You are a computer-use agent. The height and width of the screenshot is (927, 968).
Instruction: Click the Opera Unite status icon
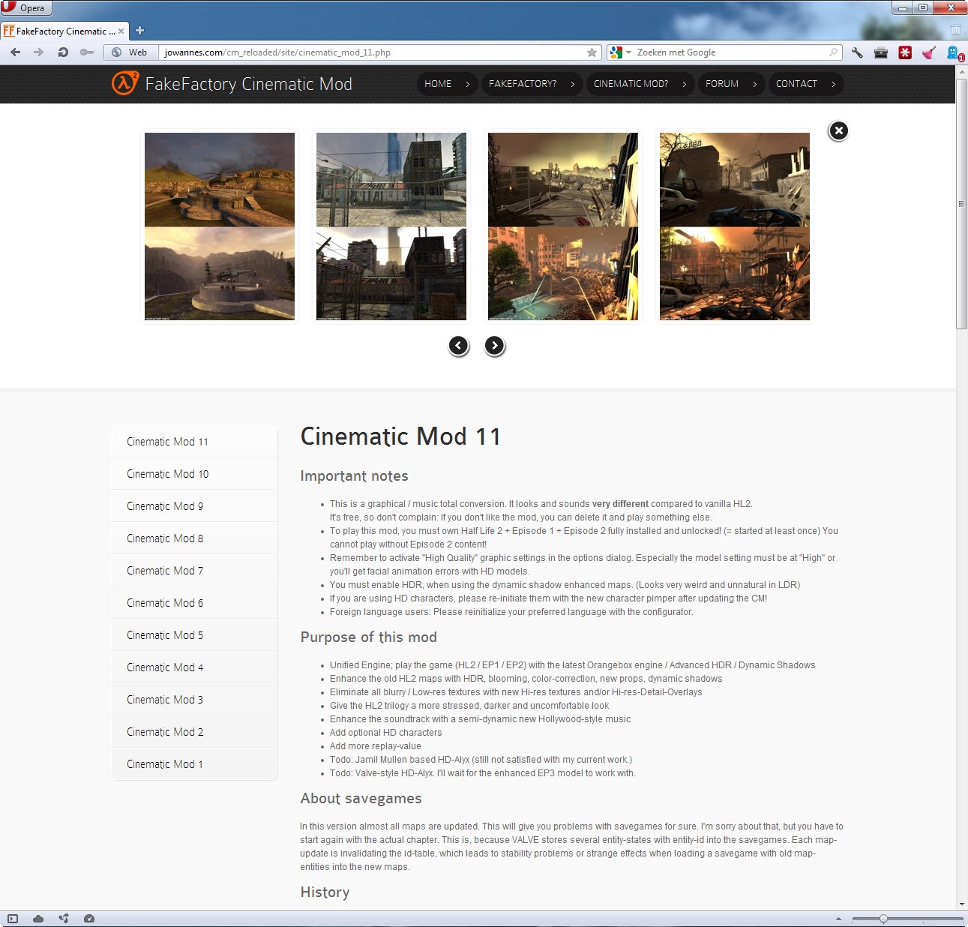coord(64,919)
